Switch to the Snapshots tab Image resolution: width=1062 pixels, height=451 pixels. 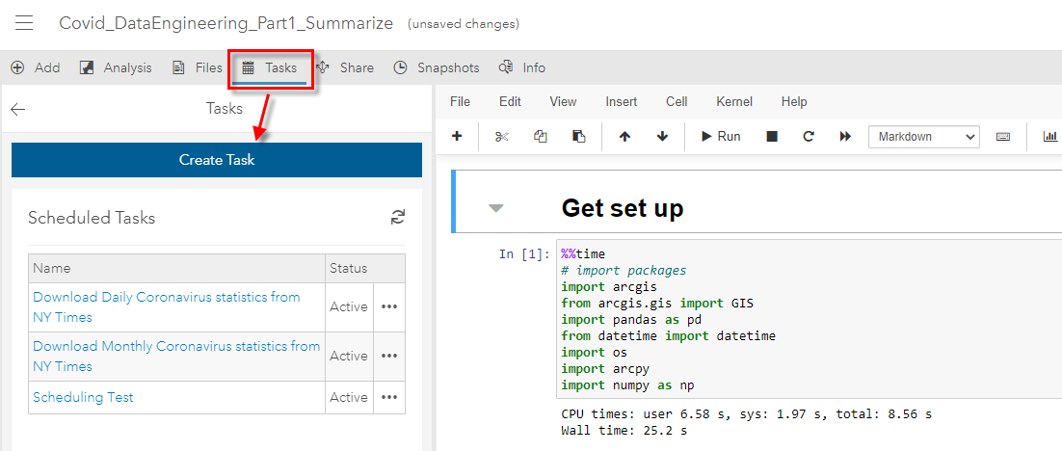coord(437,67)
